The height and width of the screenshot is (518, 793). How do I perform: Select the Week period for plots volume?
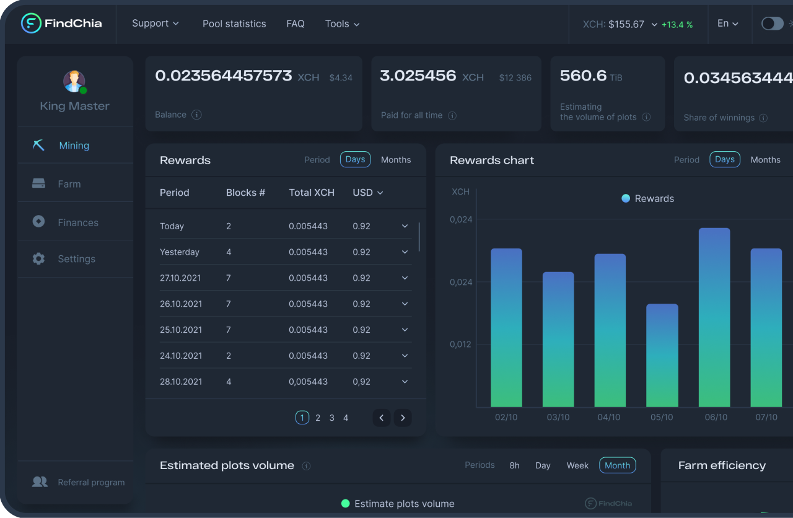pyautogui.click(x=577, y=465)
